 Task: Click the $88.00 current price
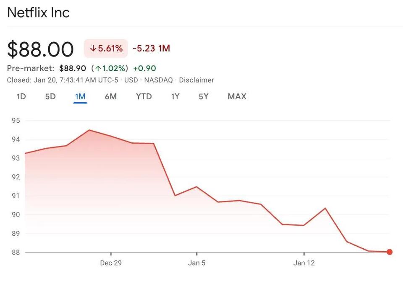(40, 49)
